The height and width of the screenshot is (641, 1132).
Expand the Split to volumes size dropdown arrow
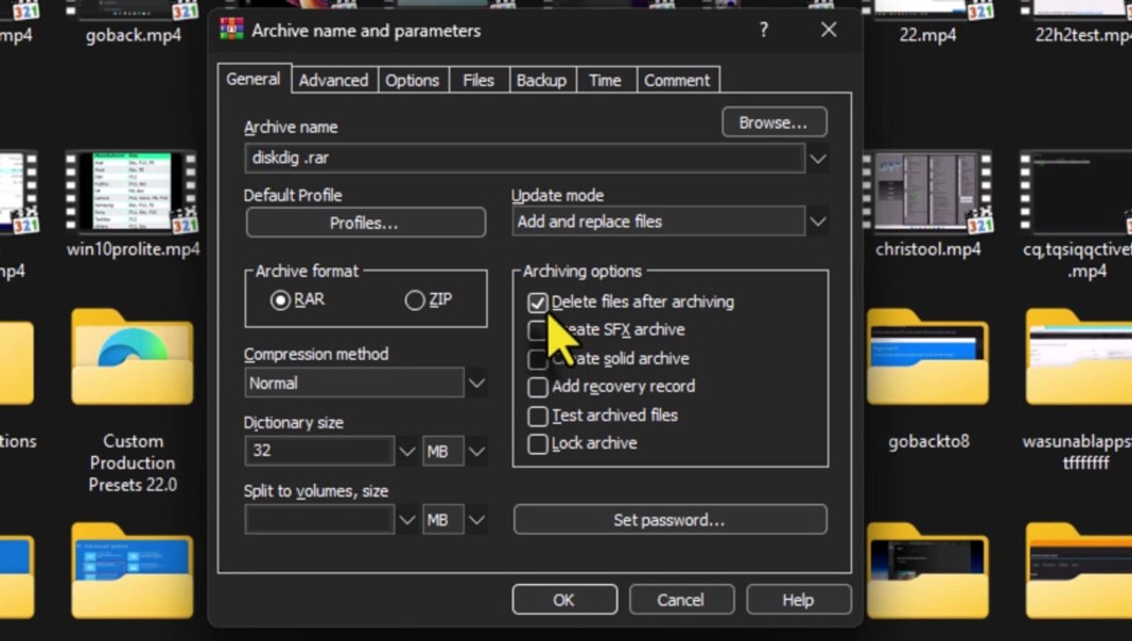click(x=407, y=519)
